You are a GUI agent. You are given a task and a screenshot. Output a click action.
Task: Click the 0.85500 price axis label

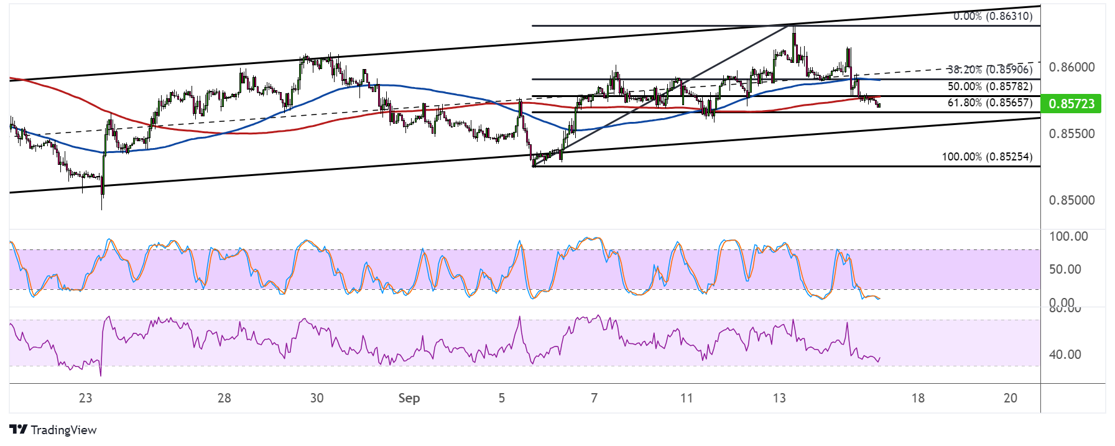click(x=1071, y=134)
